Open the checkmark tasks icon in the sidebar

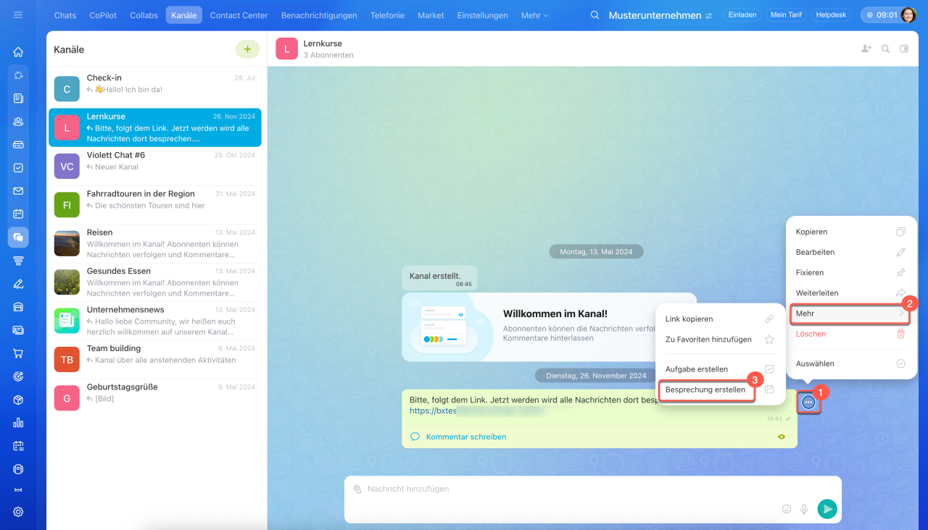coord(18,168)
